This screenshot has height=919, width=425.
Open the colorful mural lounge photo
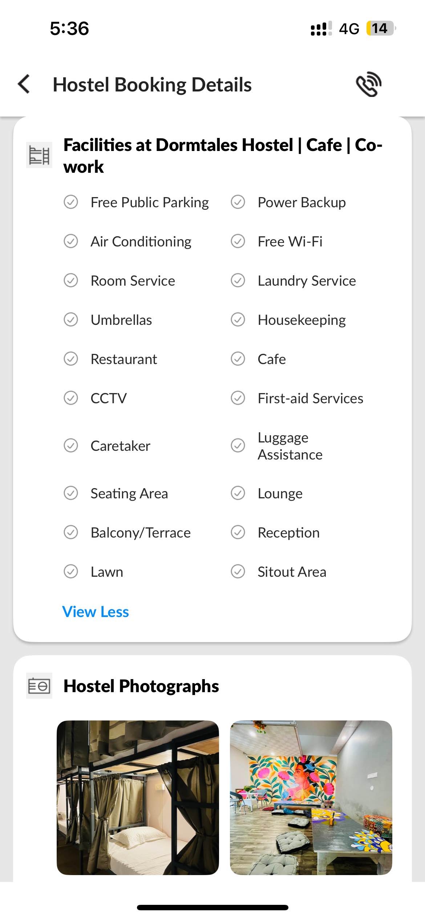311,797
